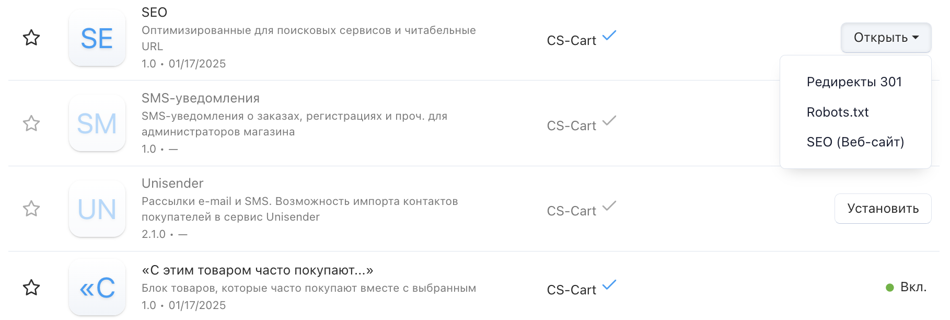Open the SEO add-on title link
This screenshot has width=950, height=320.
[x=154, y=13]
